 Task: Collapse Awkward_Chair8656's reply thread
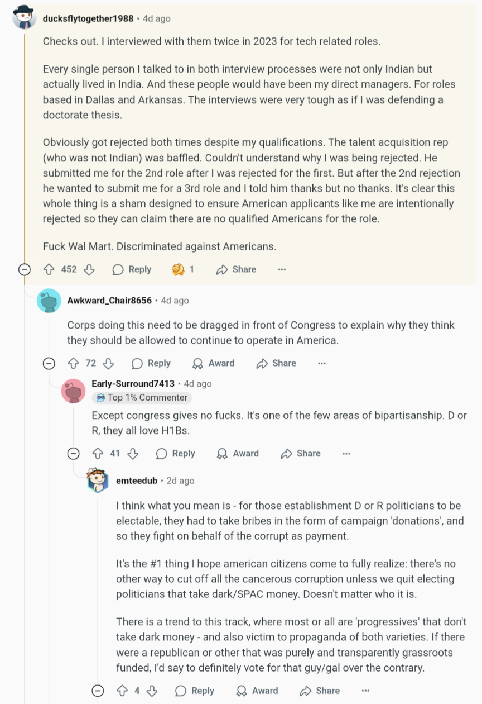click(49, 364)
